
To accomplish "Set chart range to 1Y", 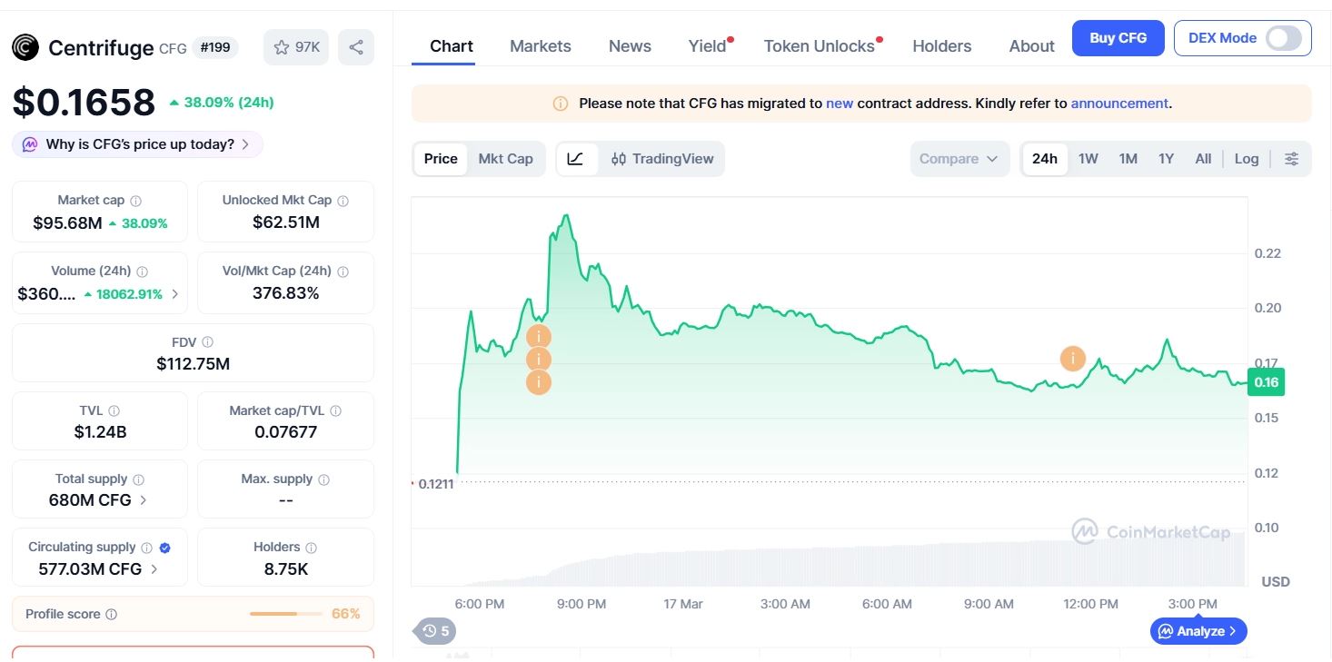I will coord(1167,159).
